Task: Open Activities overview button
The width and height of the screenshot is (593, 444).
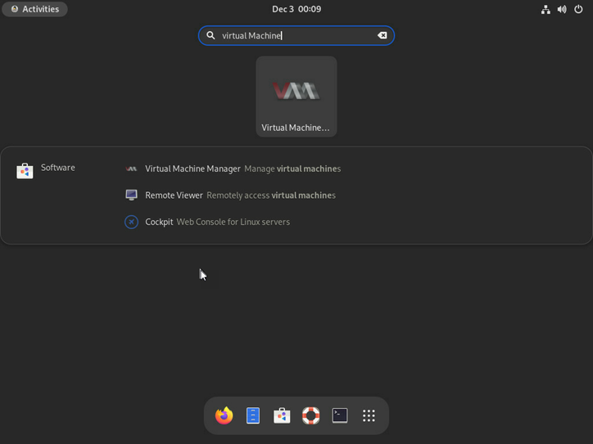Action: [x=34, y=9]
